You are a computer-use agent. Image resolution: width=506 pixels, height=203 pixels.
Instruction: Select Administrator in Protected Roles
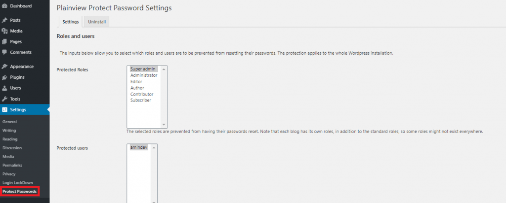(x=144, y=75)
